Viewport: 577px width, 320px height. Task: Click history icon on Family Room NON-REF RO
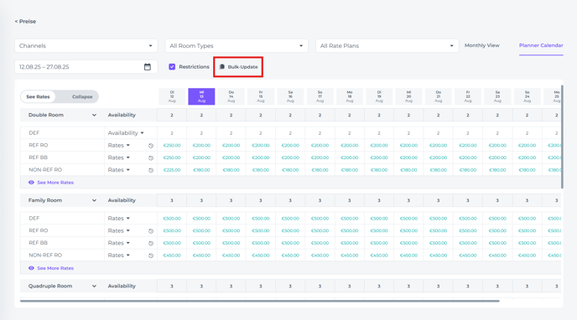pos(151,255)
